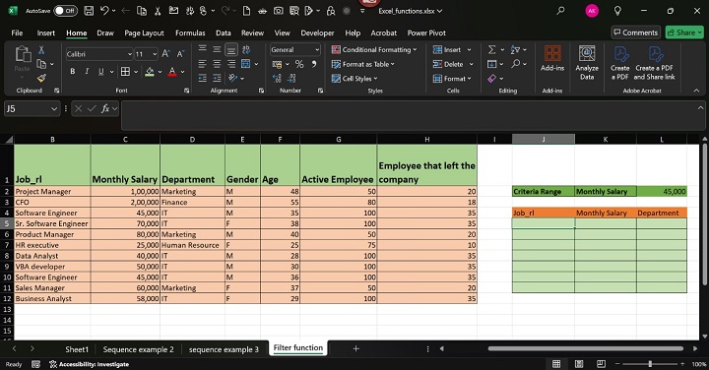Click the AutoSum sigma icon
Screen dimensions: 709x370
click(492, 50)
